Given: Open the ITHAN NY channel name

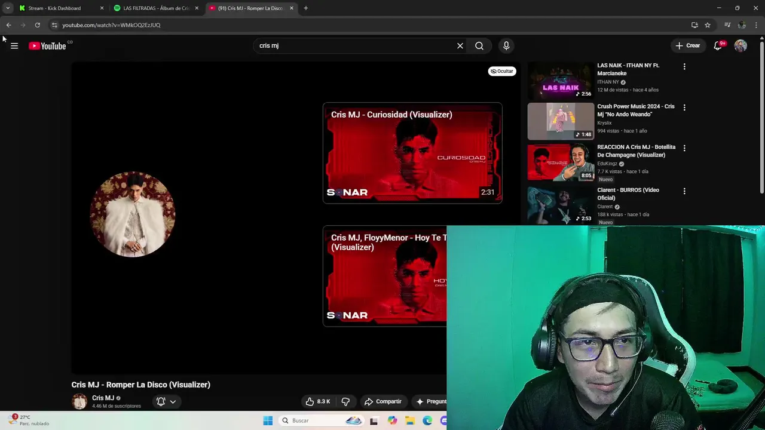Looking at the screenshot, I should click(608, 82).
